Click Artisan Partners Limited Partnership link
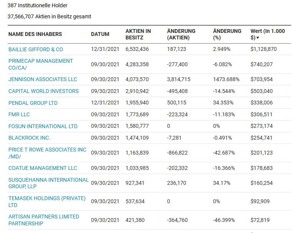This screenshot has height=233, width=292. click(x=44, y=217)
